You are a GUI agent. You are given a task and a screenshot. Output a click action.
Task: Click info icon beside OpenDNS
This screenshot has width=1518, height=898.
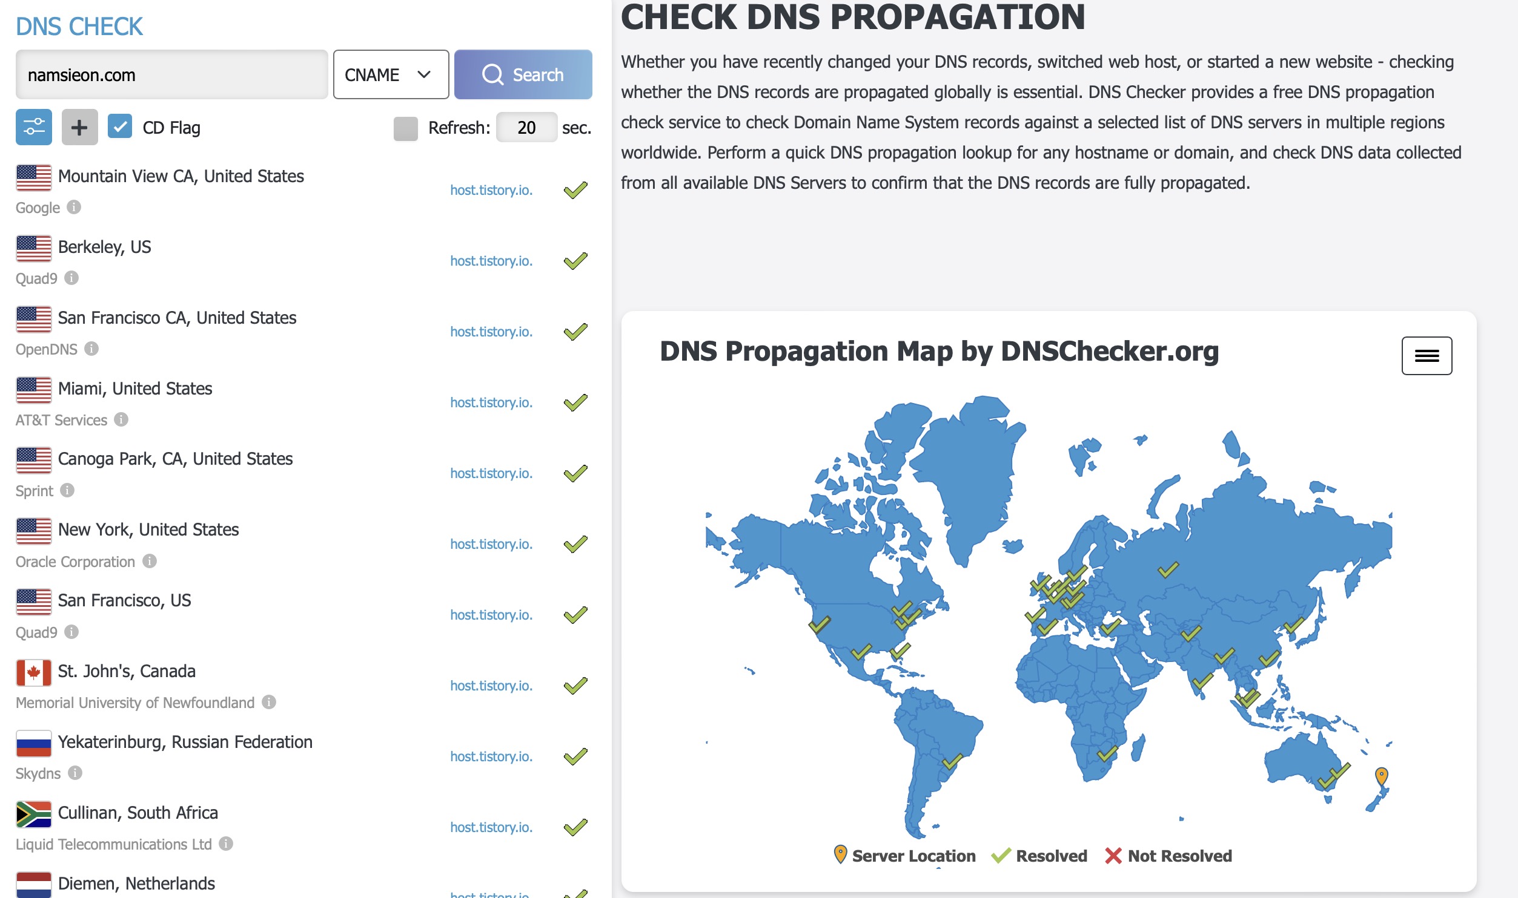[91, 349]
